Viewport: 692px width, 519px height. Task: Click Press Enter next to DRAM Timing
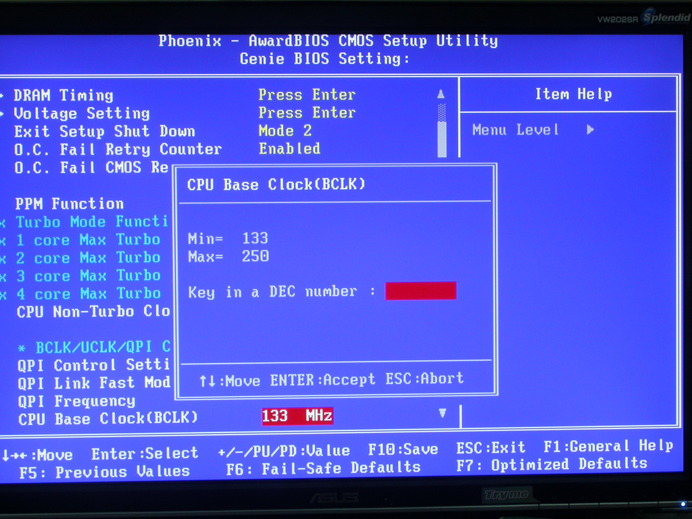click(307, 95)
